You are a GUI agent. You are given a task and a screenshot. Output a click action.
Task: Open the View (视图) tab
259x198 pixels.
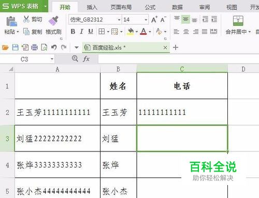[x=232, y=7]
